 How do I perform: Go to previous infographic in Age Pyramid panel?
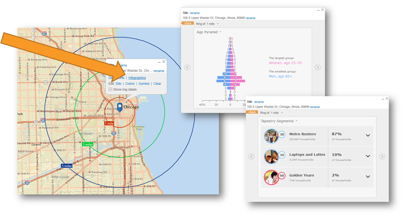click(x=187, y=67)
